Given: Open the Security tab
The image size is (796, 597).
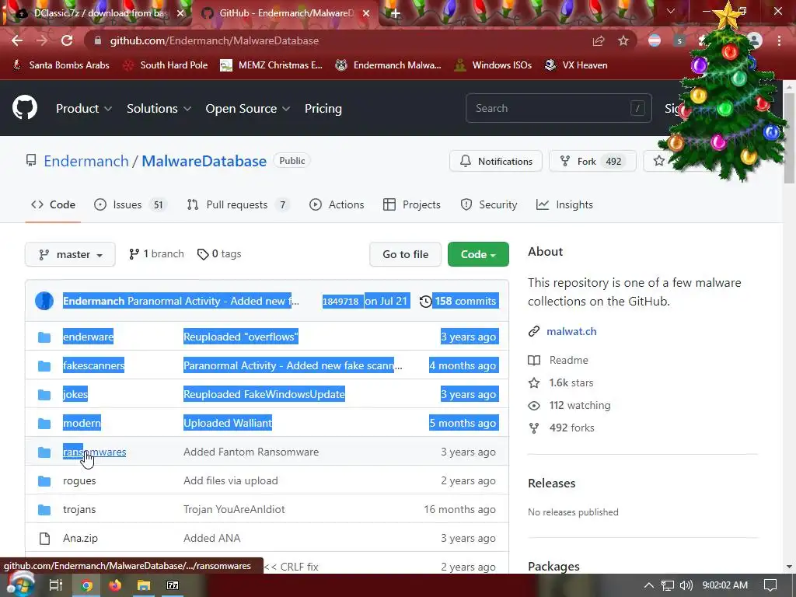Looking at the screenshot, I should 489,204.
